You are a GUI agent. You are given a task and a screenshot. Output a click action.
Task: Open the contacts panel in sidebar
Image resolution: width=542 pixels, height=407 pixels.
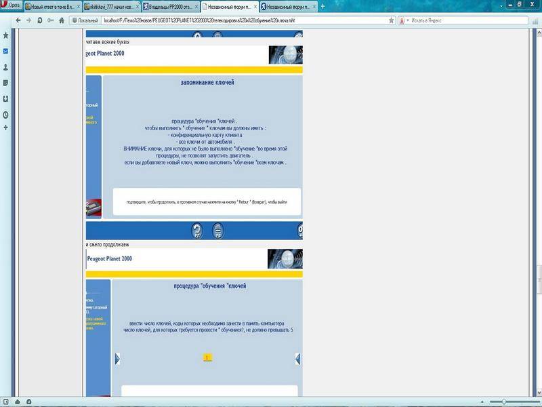point(5,67)
